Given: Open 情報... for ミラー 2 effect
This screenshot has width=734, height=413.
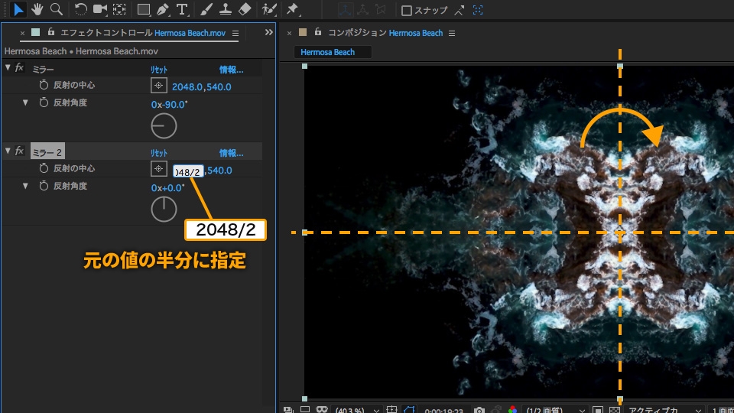Looking at the screenshot, I should click(231, 153).
